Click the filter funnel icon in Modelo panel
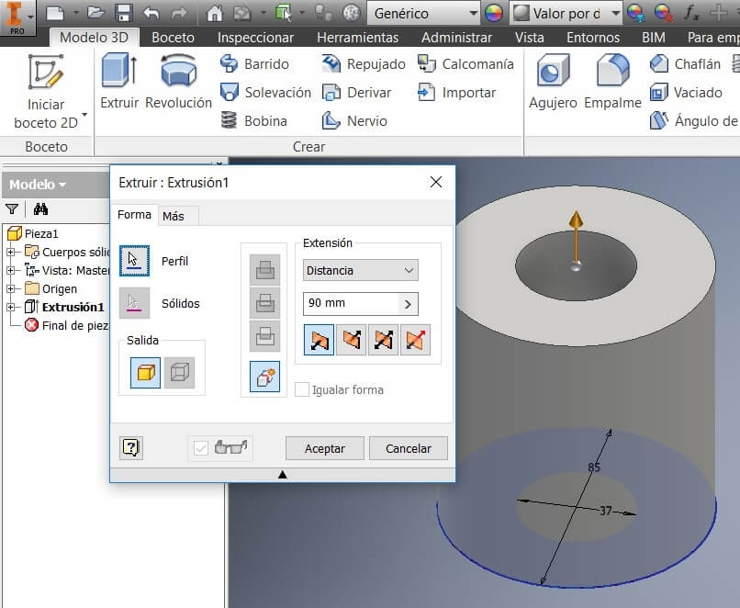The image size is (740, 608). pyautogui.click(x=12, y=208)
